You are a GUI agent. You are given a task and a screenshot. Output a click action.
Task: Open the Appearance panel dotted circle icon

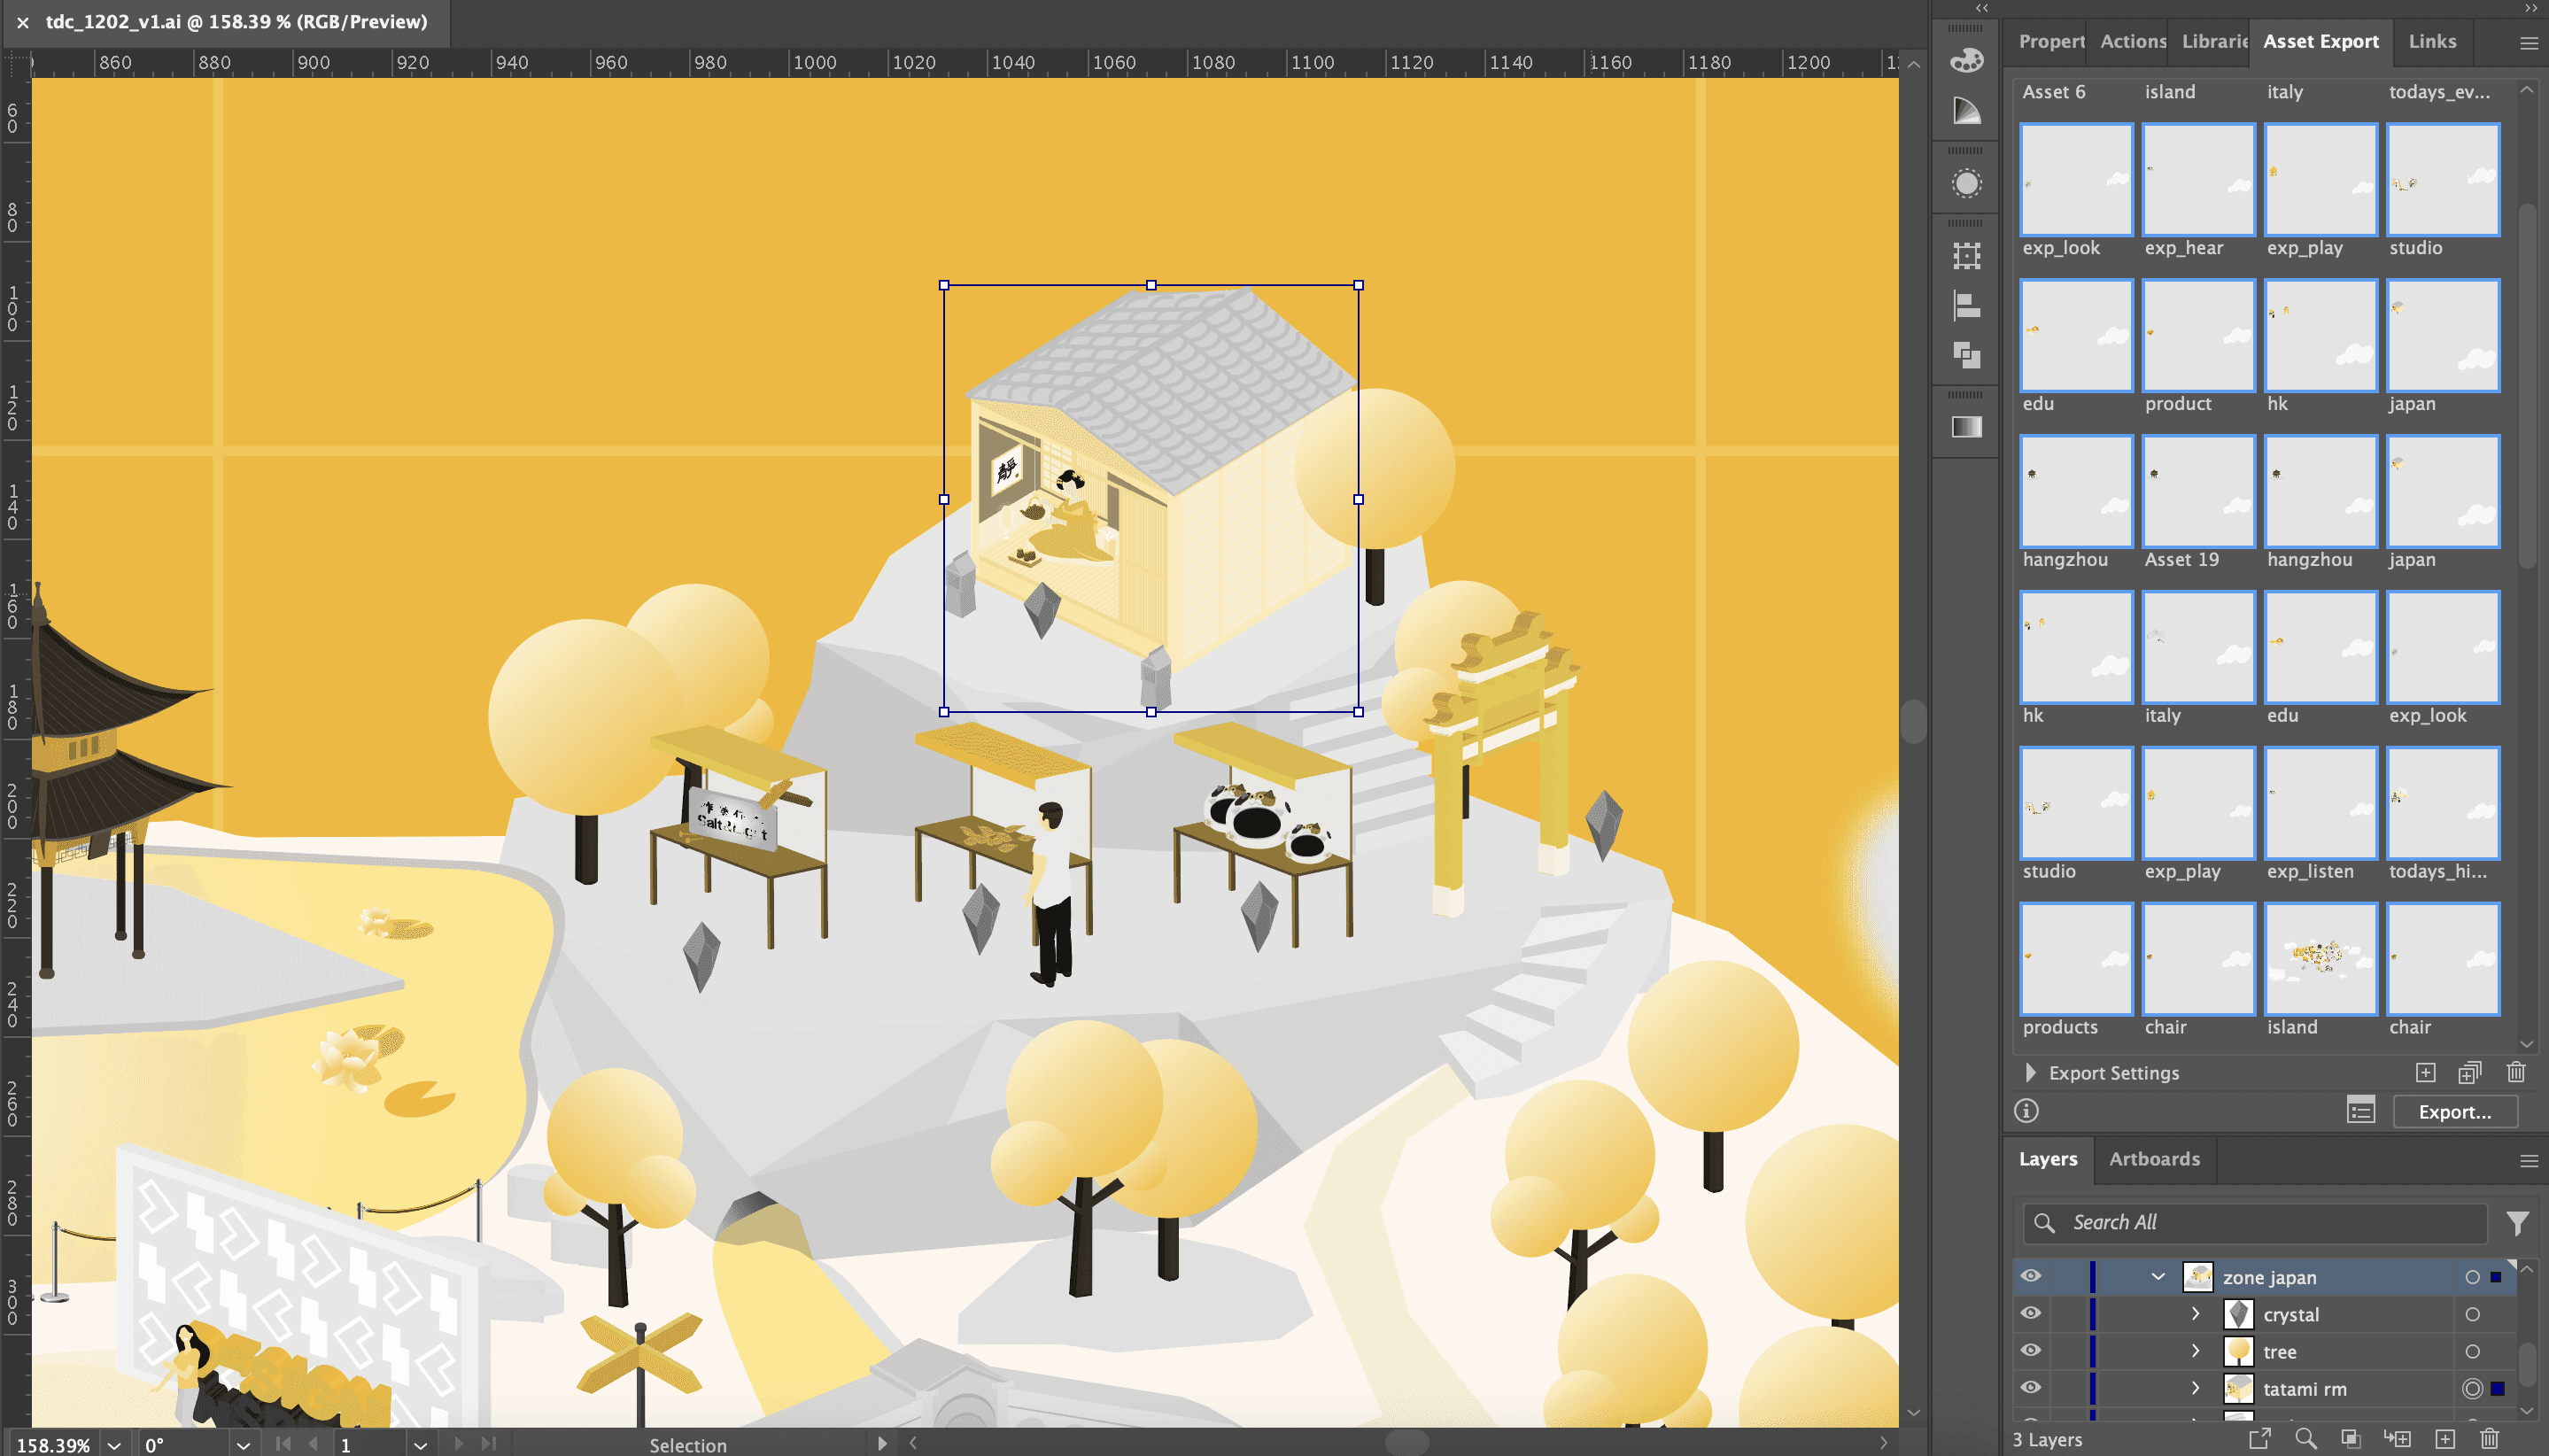(x=1966, y=184)
